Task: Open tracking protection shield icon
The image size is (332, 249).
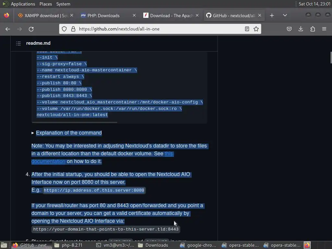Action: tap(64, 29)
